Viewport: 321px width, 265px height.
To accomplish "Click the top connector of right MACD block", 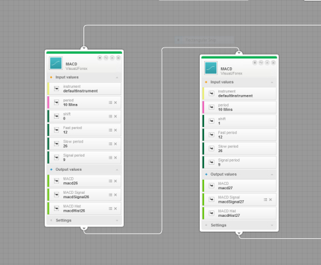I will (239, 53).
